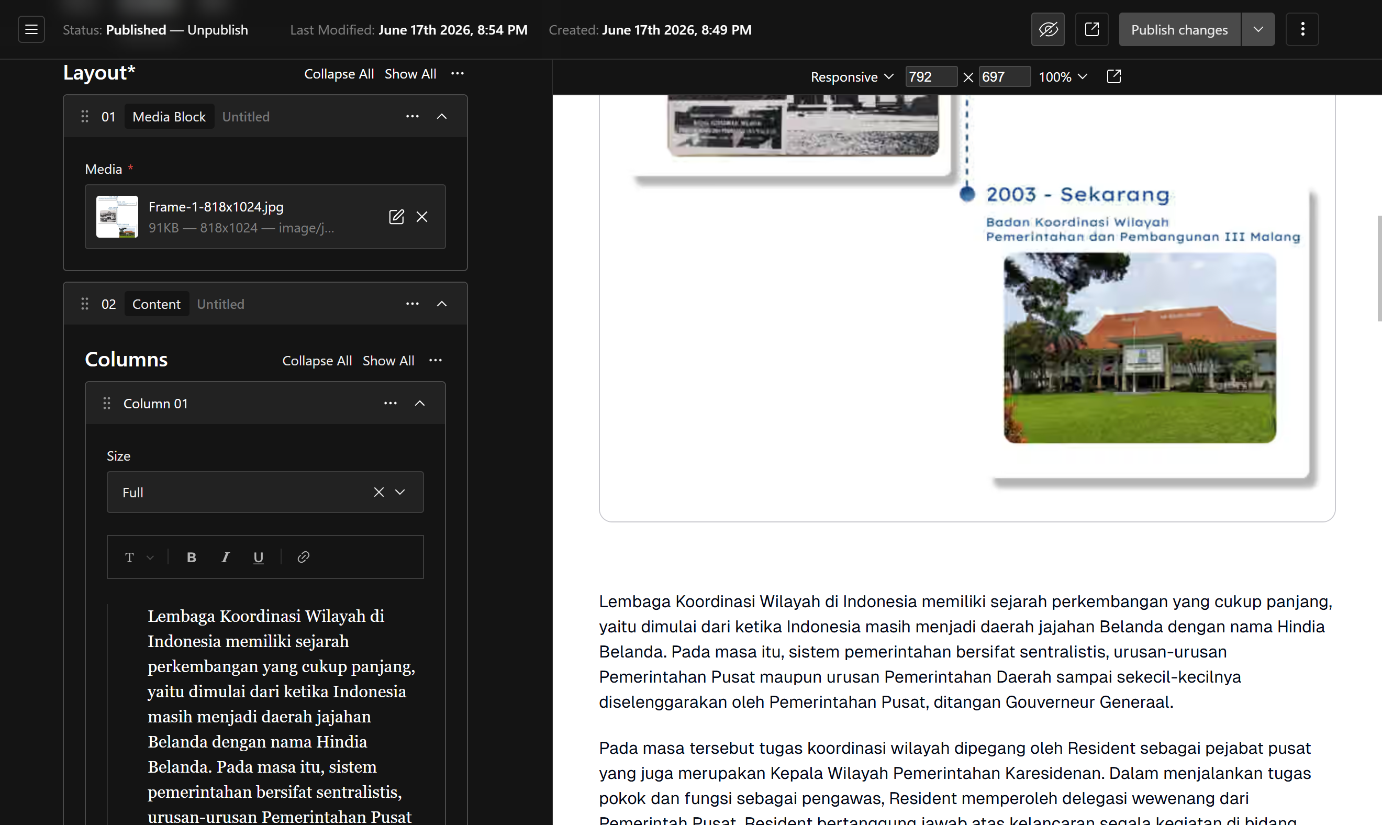Image resolution: width=1382 pixels, height=825 pixels.
Task: Insert link in rich text
Action: (304, 557)
